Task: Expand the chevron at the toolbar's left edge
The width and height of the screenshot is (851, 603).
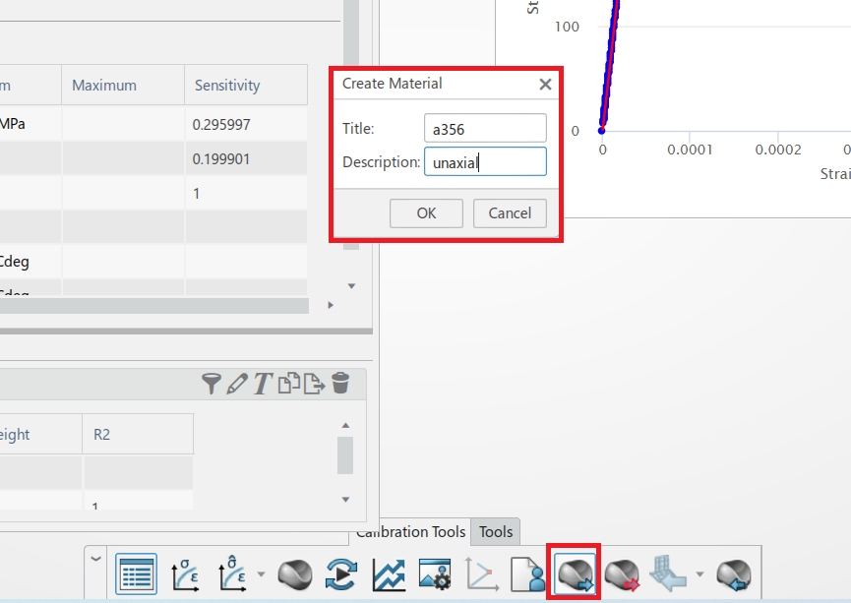Action: click(x=95, y=559)
